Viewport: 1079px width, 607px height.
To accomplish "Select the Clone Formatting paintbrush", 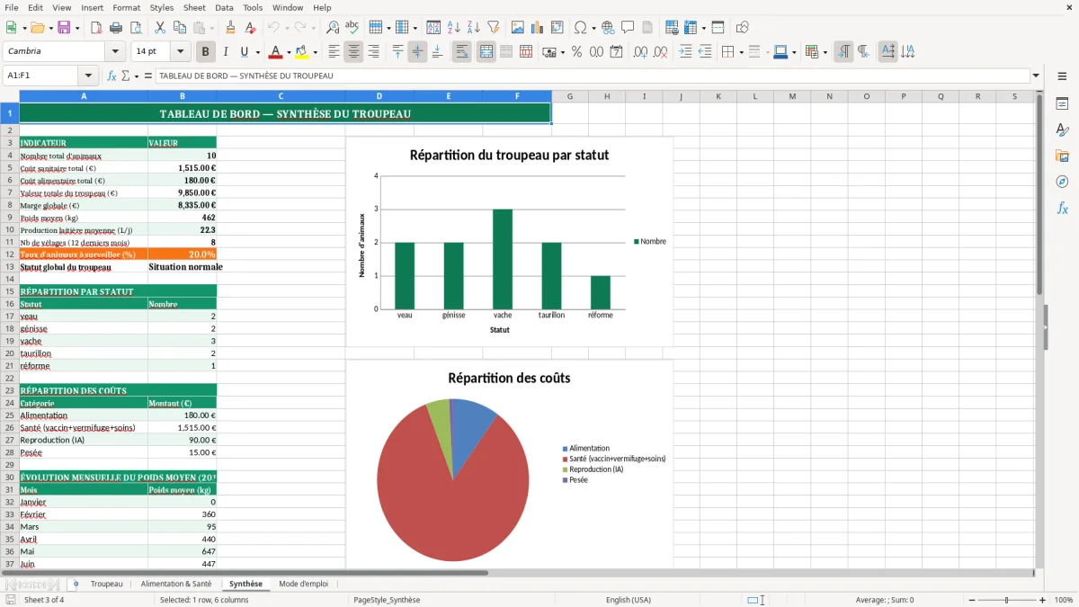I will (x=231, y=28).
